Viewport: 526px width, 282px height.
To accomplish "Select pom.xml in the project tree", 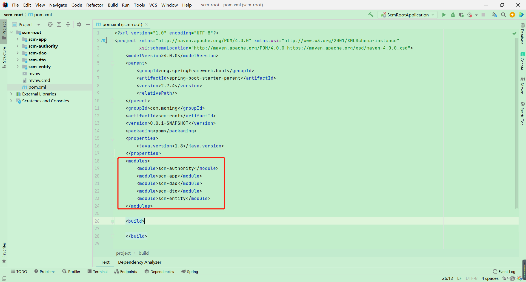I will 37,87.
